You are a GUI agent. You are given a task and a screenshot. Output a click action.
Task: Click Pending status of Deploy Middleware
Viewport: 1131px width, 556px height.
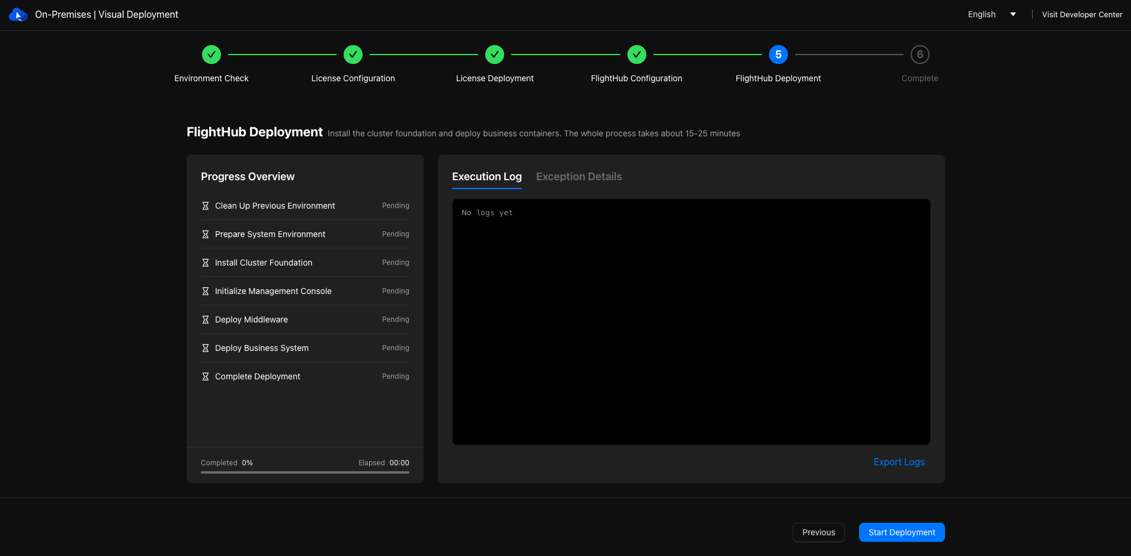tap(396, 319)
